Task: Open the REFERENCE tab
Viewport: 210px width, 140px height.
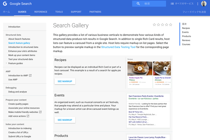Action: [x=41, y=12]
